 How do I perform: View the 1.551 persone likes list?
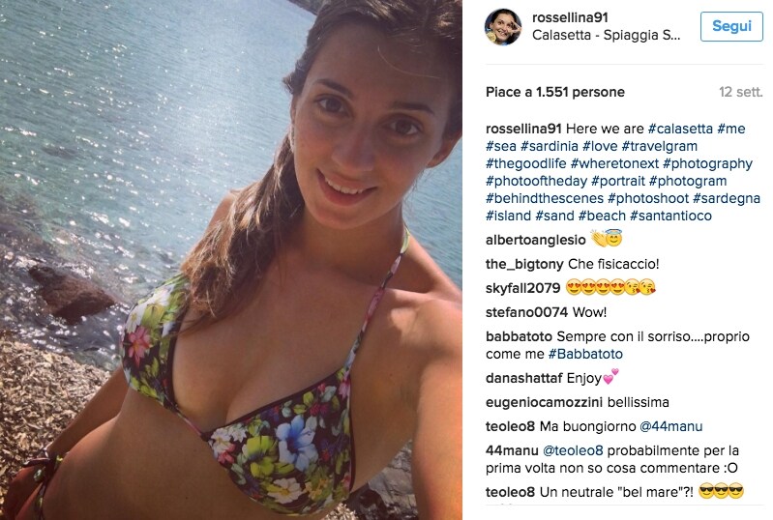tap(555, 92)
